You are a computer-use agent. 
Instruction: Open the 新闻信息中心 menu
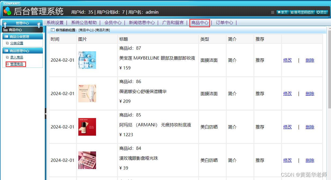[142, 23]
